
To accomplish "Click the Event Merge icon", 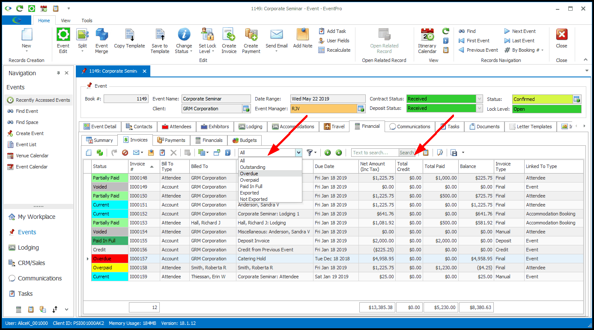I will tap(101, 41).
